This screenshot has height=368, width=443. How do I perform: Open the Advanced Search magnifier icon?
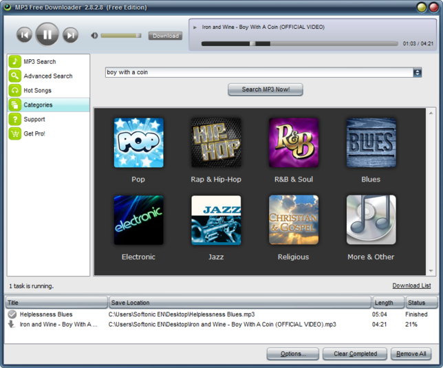[14, 76]
